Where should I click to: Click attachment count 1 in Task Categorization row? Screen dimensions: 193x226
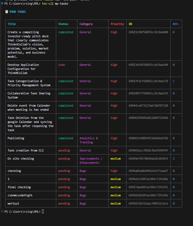[x=174, y=81]
